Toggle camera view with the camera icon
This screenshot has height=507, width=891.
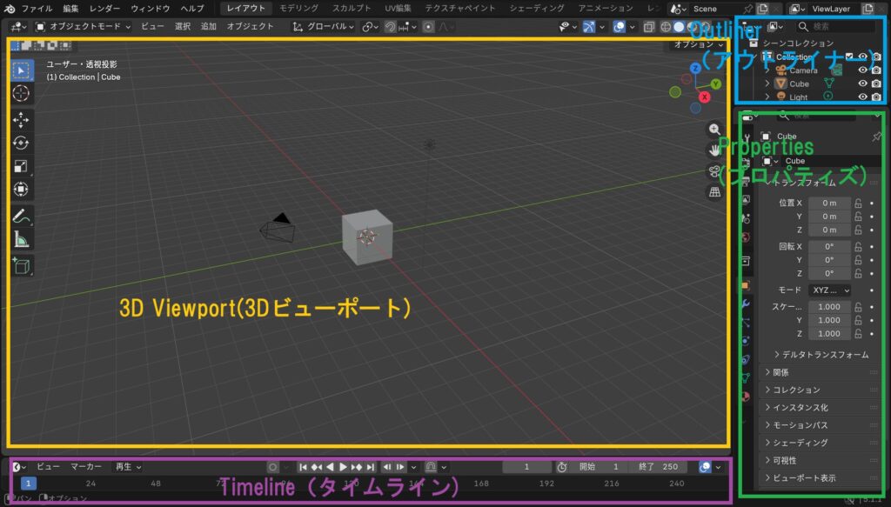[x=715, y=171]
